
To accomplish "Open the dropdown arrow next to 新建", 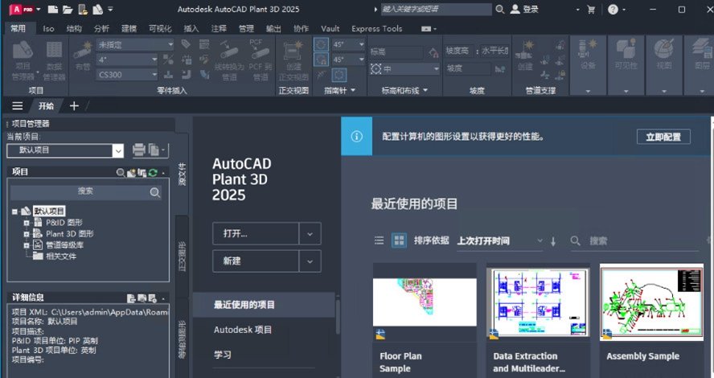I will [x=310, y=261].
